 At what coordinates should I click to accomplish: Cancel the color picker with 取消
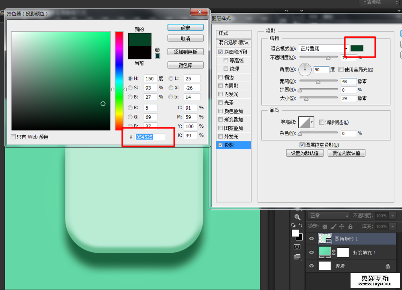[185, 39]
